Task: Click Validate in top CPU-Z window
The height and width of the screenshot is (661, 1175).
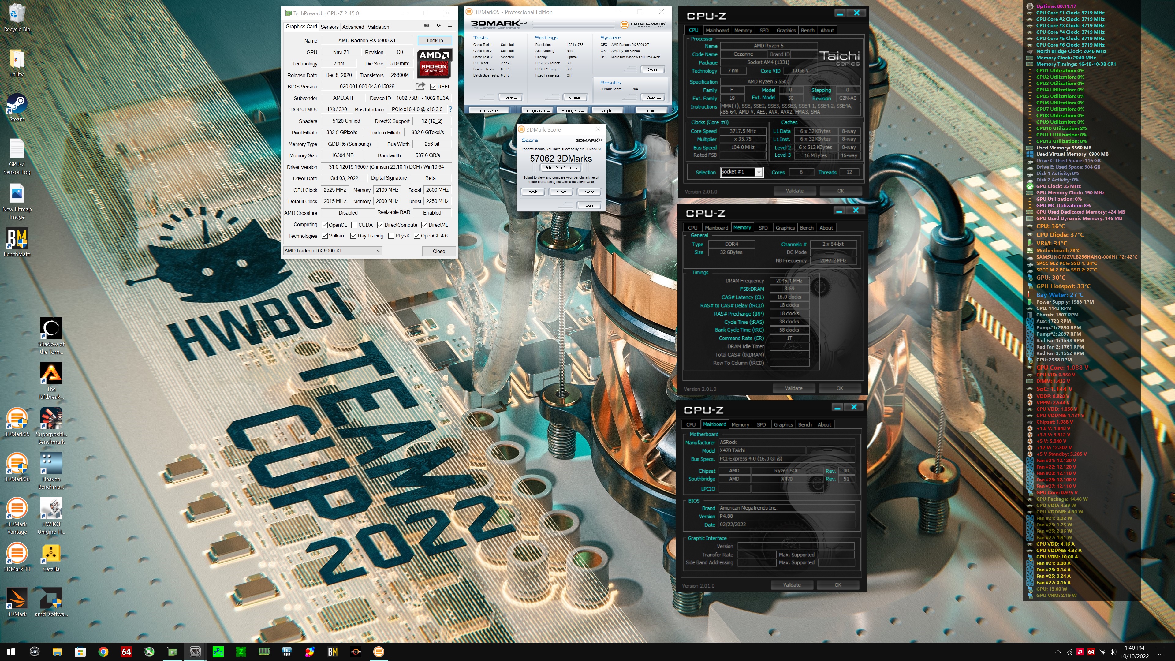Action: 795,191
